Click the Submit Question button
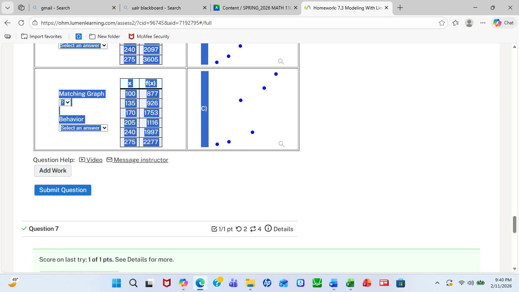519x292 pixels. click(x=62, y=190)
